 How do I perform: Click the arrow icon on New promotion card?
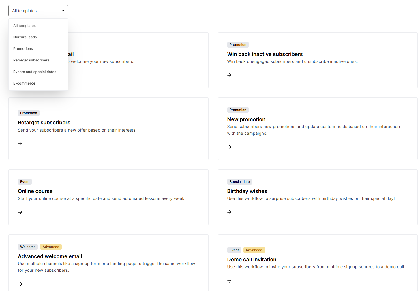click(229, 147)
